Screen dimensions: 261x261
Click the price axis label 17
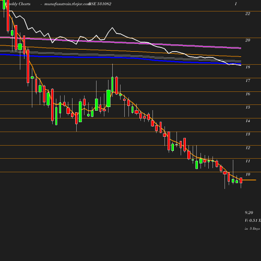tap(248, 80)
